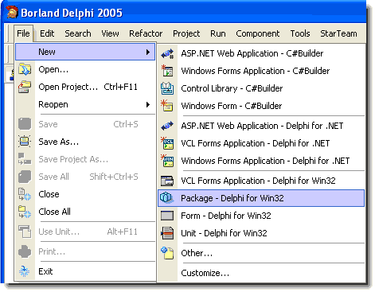Select Reopen in File menu
375x292 pixels.
coord(85,104)
